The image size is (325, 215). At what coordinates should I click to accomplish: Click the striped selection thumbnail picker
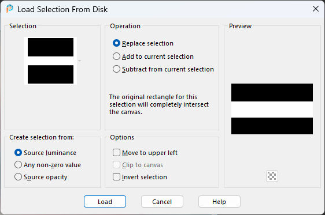point(50,61)
